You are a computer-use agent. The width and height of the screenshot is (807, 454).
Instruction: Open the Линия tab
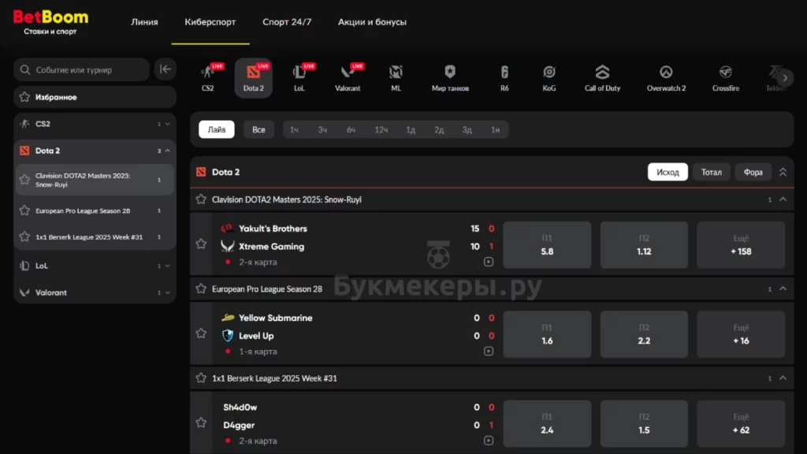pyautogui.click(x=145, y=22)
